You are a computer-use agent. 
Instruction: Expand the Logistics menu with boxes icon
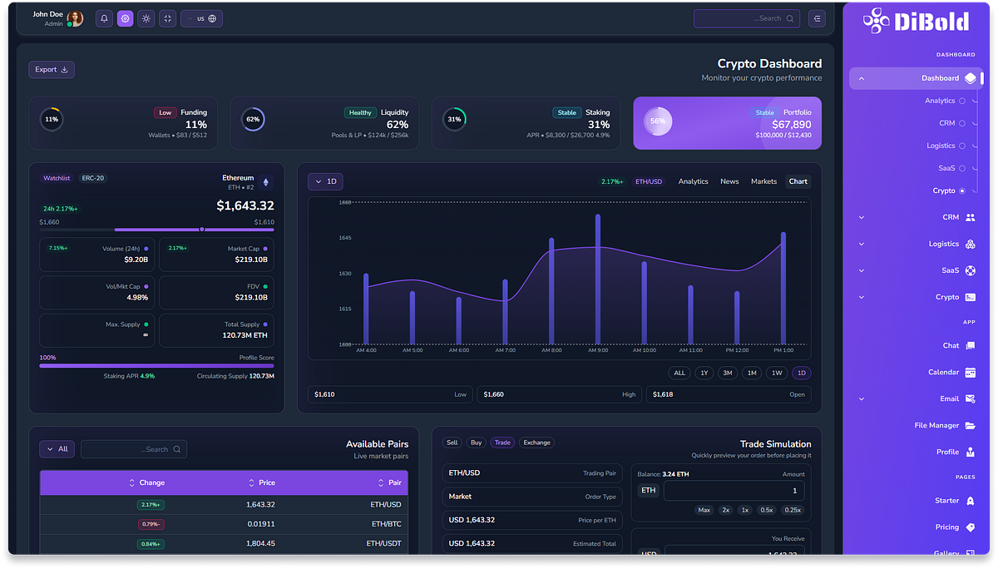click(916, 244)
